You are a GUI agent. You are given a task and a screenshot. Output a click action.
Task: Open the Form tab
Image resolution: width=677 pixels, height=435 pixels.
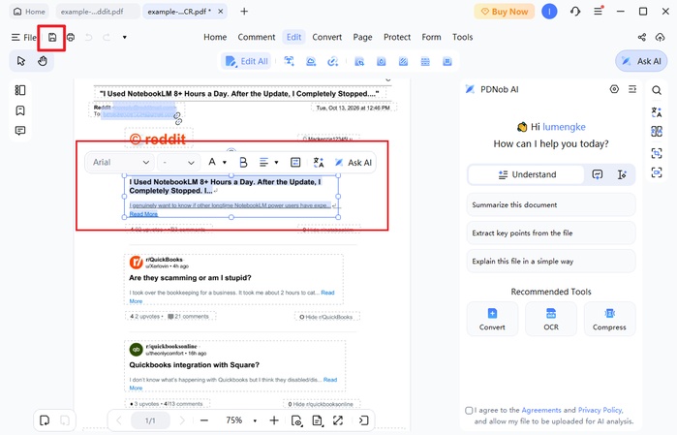(431, 37)
